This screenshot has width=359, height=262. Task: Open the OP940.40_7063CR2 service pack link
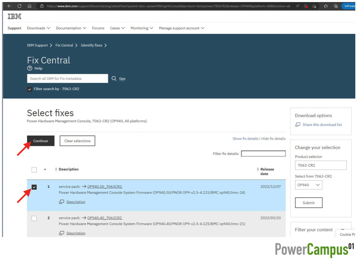click(x=105, y=218)
